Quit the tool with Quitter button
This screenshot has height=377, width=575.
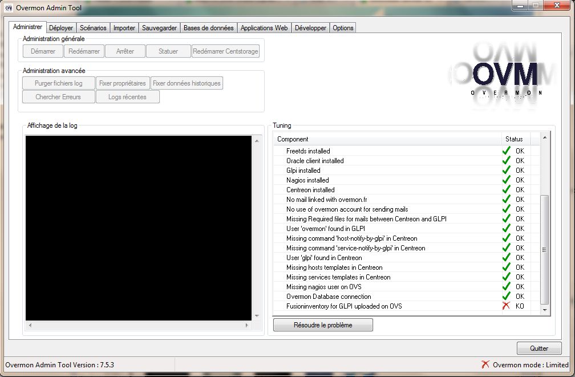539,348
